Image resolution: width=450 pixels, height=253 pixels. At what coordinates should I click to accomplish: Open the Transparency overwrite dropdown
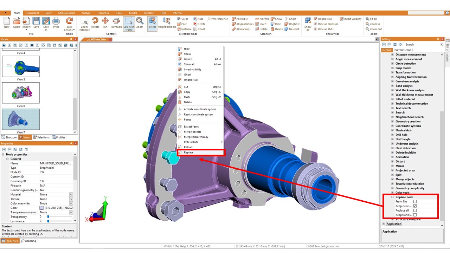[x=71, y=212]
